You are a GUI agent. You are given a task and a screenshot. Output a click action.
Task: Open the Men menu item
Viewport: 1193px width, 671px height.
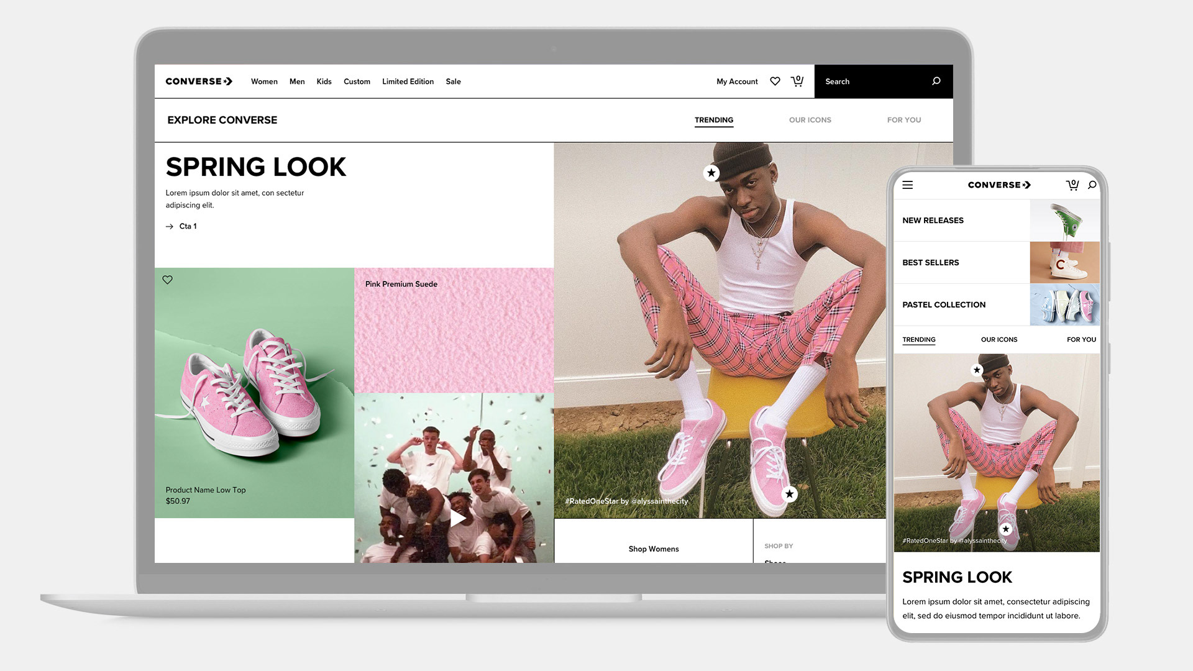click(297, 81)
